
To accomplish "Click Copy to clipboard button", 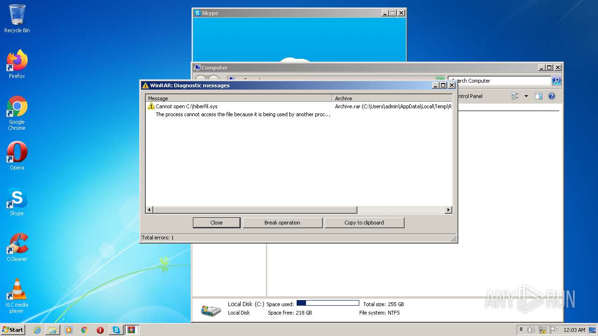I will click(x=364, y=223).
